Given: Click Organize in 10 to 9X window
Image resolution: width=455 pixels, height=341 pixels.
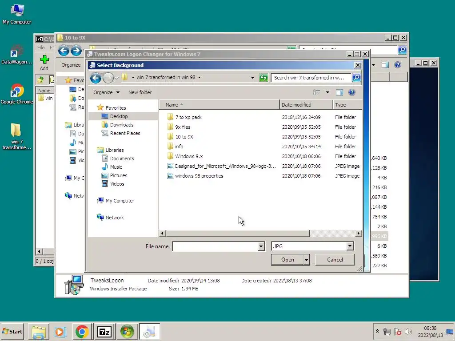Looking at the screenshot, I should click(71, 65).
